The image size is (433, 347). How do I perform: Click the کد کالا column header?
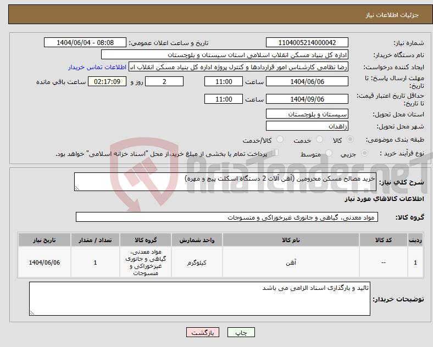384,240
